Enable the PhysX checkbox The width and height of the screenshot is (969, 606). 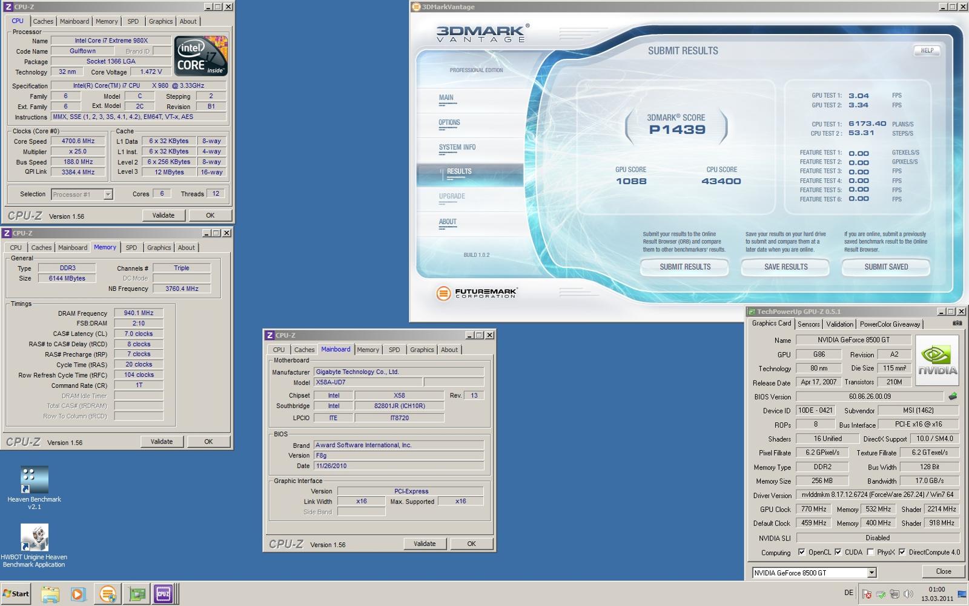[x=870, y=552]
